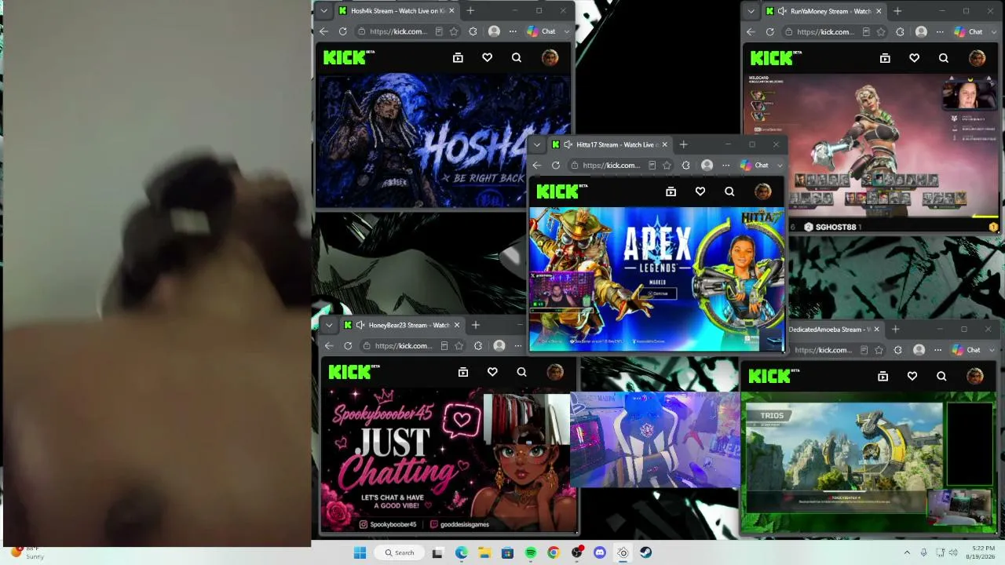Image resolution: width=1005 pixels, height=565 pixels.
Task: Select the DedicatedAmoeba Stream browser tab
Action: 834,330
